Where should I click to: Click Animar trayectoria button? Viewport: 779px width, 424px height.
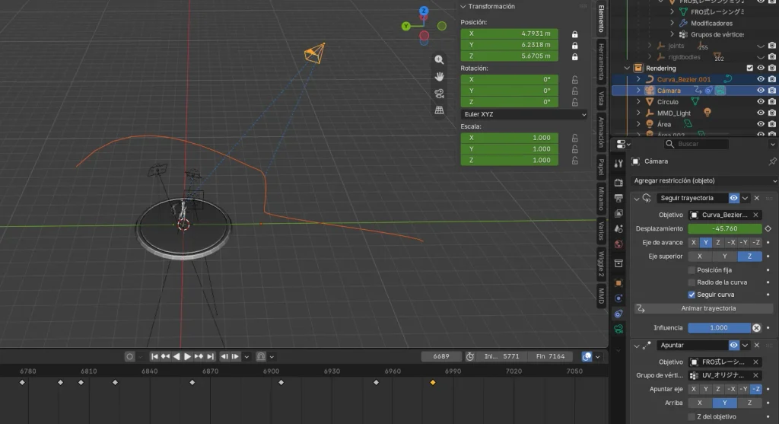tap(704, 309)
